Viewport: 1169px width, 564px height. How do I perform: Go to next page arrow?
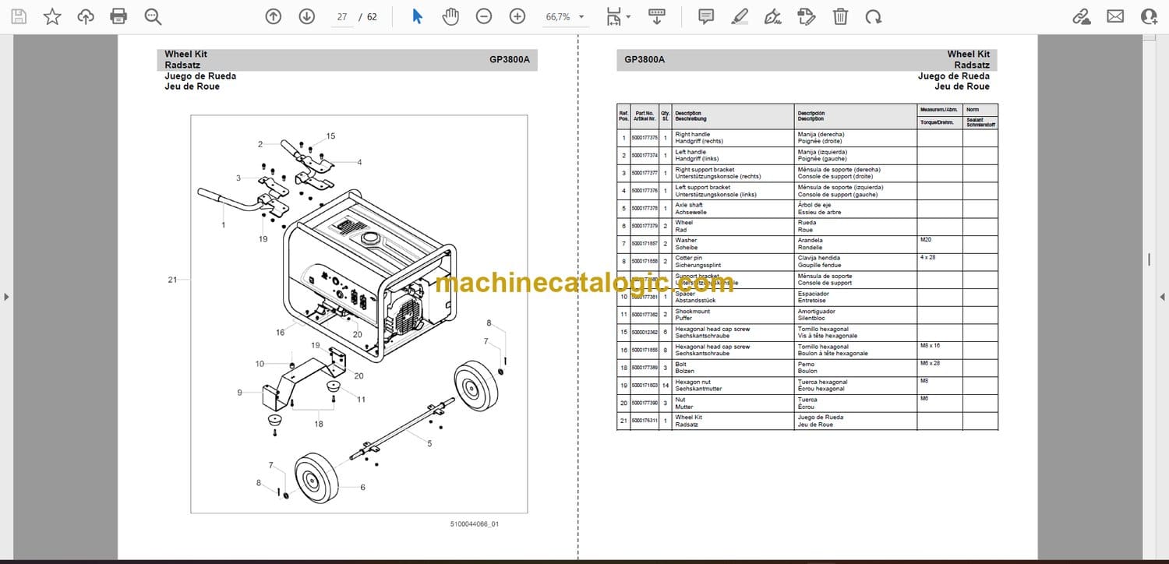pos(306,16)
